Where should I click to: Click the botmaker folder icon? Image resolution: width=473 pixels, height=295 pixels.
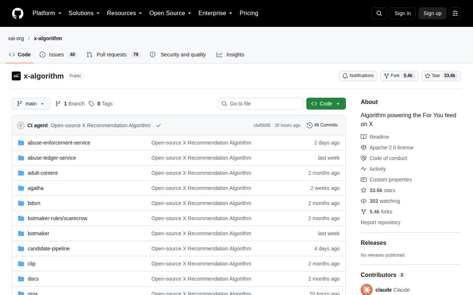click(x=21, y=233)
